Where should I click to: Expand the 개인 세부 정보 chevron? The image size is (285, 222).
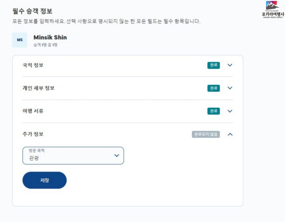coord(230,88)
